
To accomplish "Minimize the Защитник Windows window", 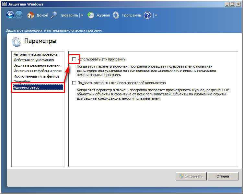I will pos(227,4).
